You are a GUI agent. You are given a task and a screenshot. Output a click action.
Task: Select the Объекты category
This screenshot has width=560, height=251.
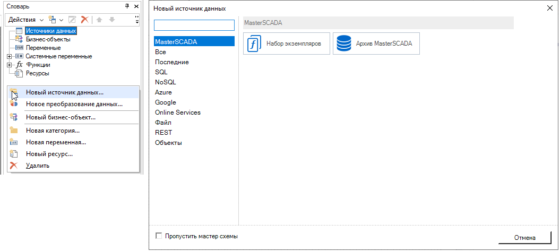coord(194,142)
